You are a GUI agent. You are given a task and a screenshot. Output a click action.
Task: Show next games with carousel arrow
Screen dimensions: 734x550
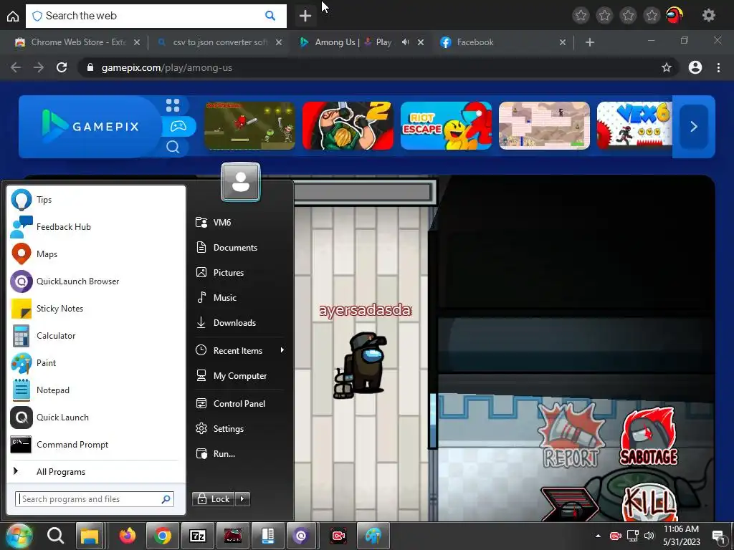[x=694, y=126]
